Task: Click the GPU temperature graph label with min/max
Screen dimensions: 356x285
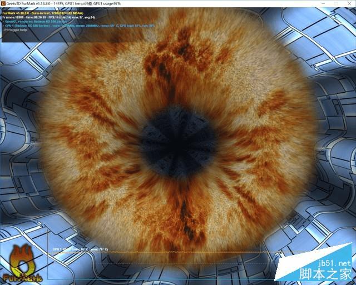Action: [x=80, y=249]
